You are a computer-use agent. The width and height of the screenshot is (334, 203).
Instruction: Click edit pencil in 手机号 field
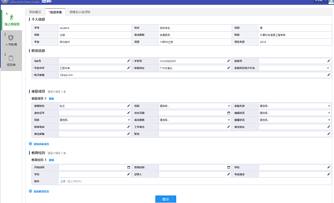click(229, 61)
